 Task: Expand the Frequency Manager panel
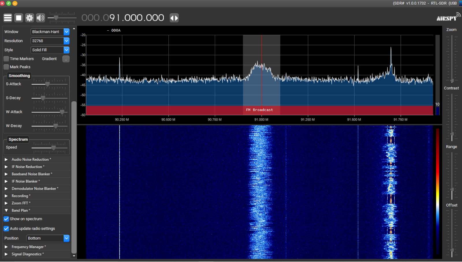pyautogui.click(x=6, y=247)
